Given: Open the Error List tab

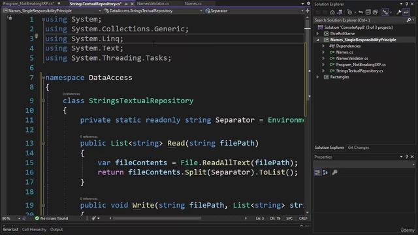Looking at the screenshot, I should pos(10,229).
